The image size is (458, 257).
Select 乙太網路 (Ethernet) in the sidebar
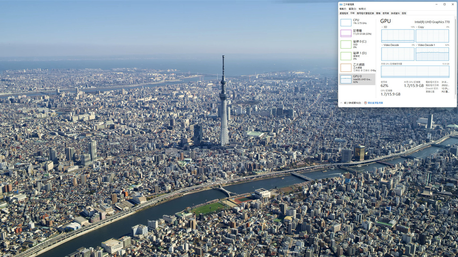(x=357, y=68)
